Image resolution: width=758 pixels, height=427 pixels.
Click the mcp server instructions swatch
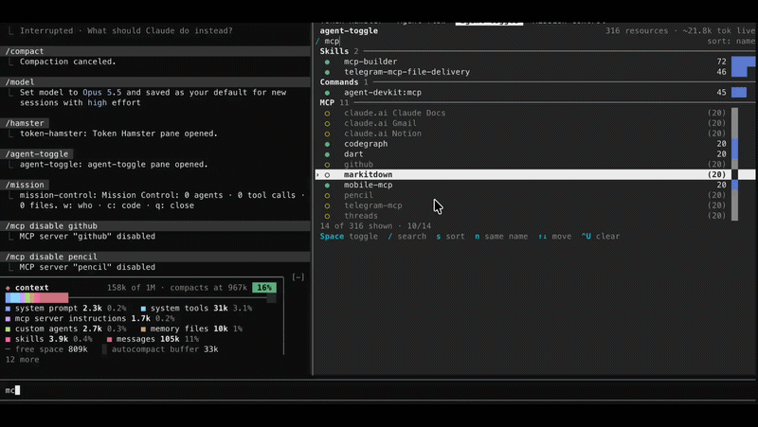click(x=8, y=319)
